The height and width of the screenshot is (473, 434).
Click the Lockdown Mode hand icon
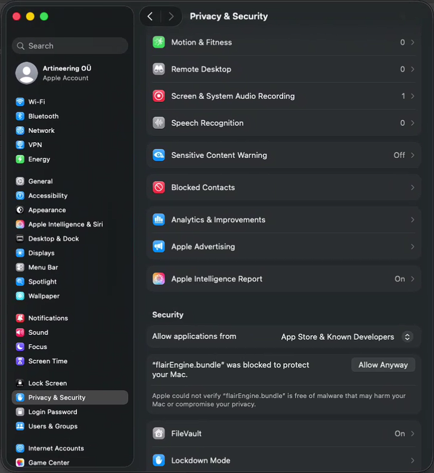click(x=159, y=460)
